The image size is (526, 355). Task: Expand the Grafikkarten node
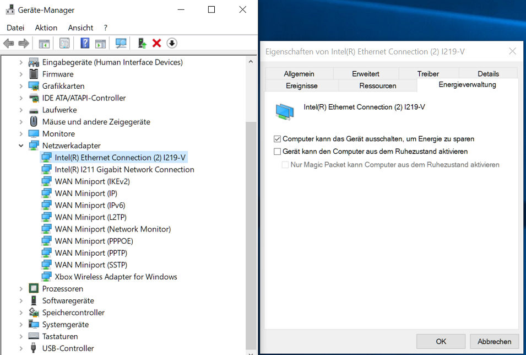point(21,86)
